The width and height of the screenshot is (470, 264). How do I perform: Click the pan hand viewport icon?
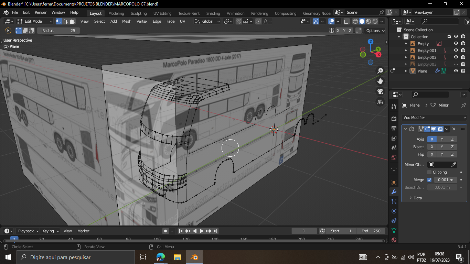[x=380, y=81]
